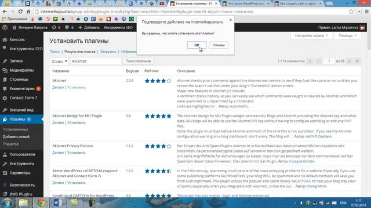
Task: Cancel plugin installation with Отмена
Action: (219, 45)
